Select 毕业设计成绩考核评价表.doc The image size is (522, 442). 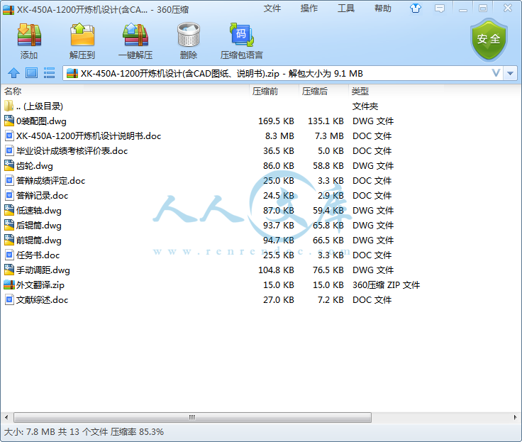click(x=72, y=151)
